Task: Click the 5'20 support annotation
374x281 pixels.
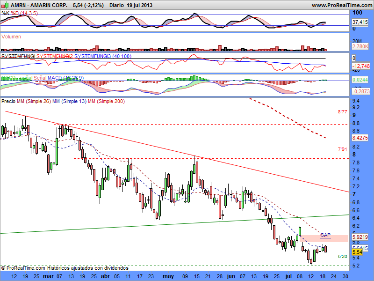Action: 343,257
